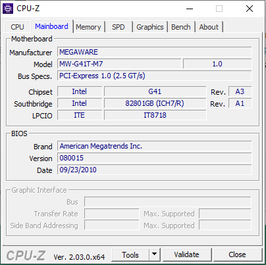Image resolution: width=266 pixels, height=265 pixels.
Task: Select the Mainboard tab
Action: tap(51, 26)
